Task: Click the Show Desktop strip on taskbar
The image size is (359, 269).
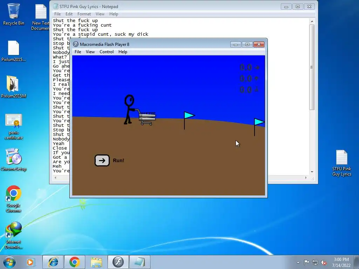Action: 357,262
